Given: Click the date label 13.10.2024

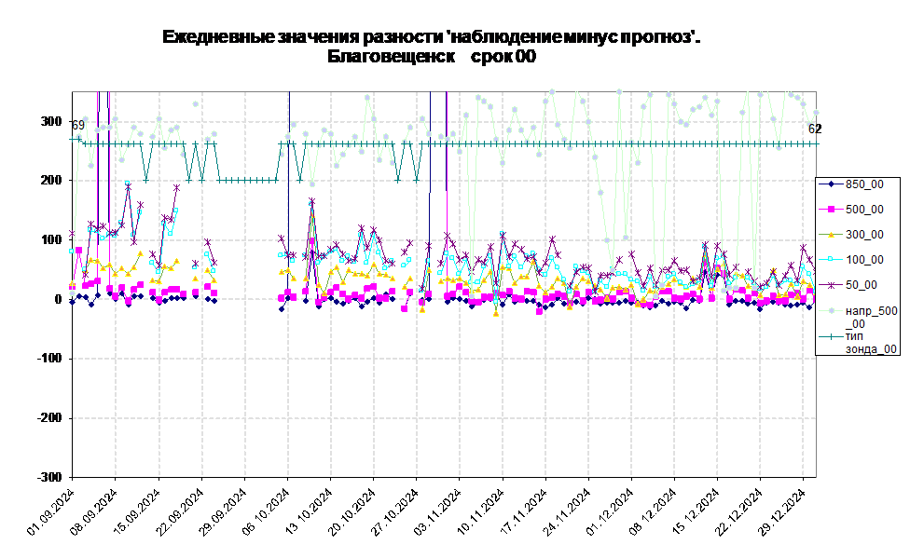Looking at the screenshot, I should pos(309,511).
